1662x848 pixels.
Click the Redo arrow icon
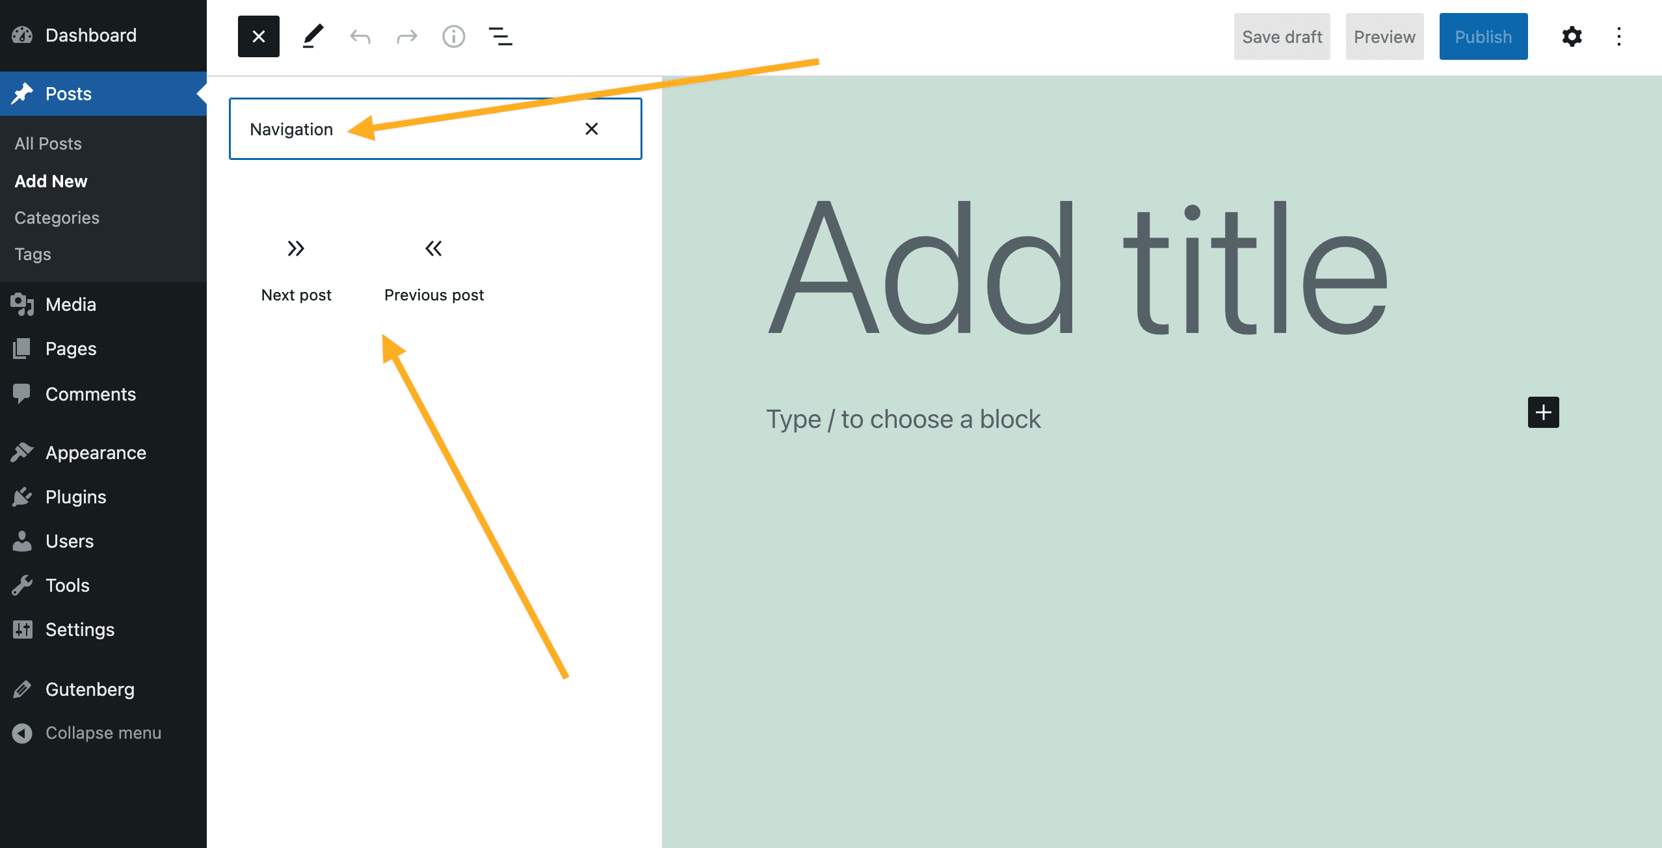point(406,36)
